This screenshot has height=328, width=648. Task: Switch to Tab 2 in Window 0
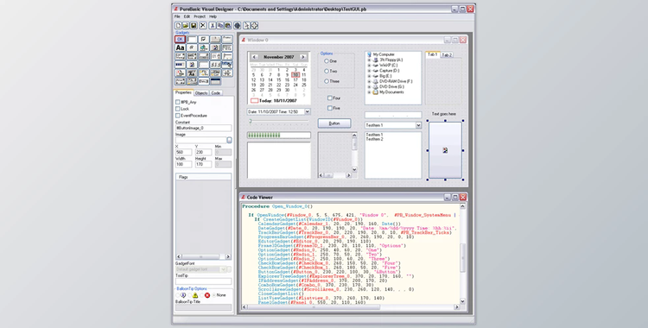tap(447, 55)
